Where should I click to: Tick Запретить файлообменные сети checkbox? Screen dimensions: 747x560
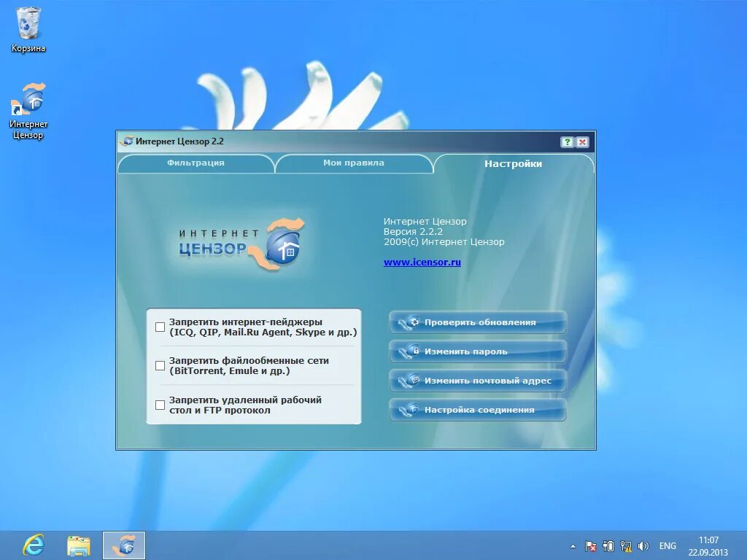click(160, 366)
